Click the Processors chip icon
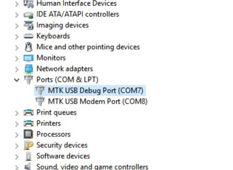The width and height of the screenshot is (233, 170). pyautogui.click(x=29, y=134)
